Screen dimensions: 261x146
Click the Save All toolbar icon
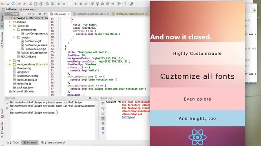pyautogui.click(x=8, y=4)
